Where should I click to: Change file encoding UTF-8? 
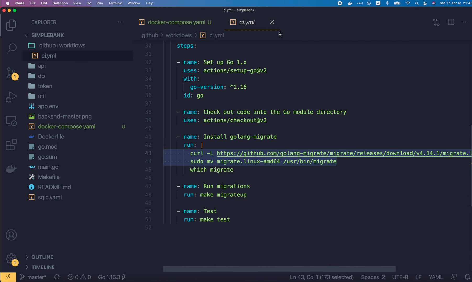point(400,277)
